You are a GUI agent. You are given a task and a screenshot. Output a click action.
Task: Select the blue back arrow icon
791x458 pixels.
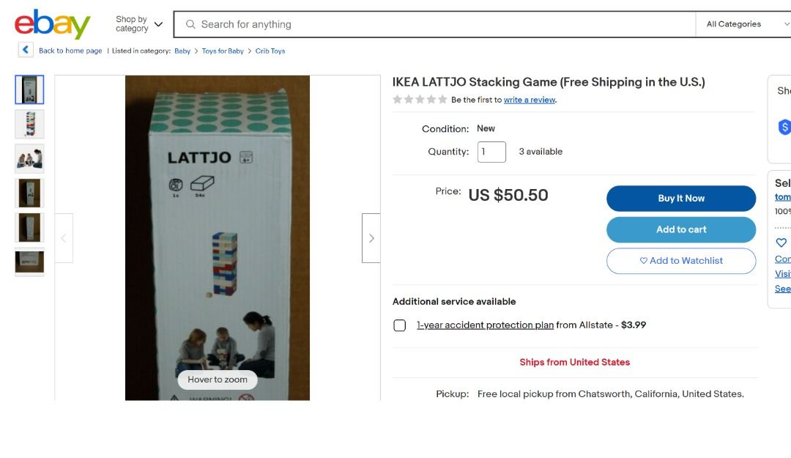tap(25, 49)
